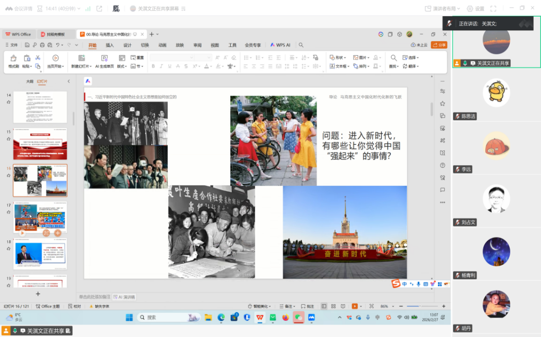541x337 pixels.
Task: Toggle normal view mode in status bar
Action: (324, 306)
